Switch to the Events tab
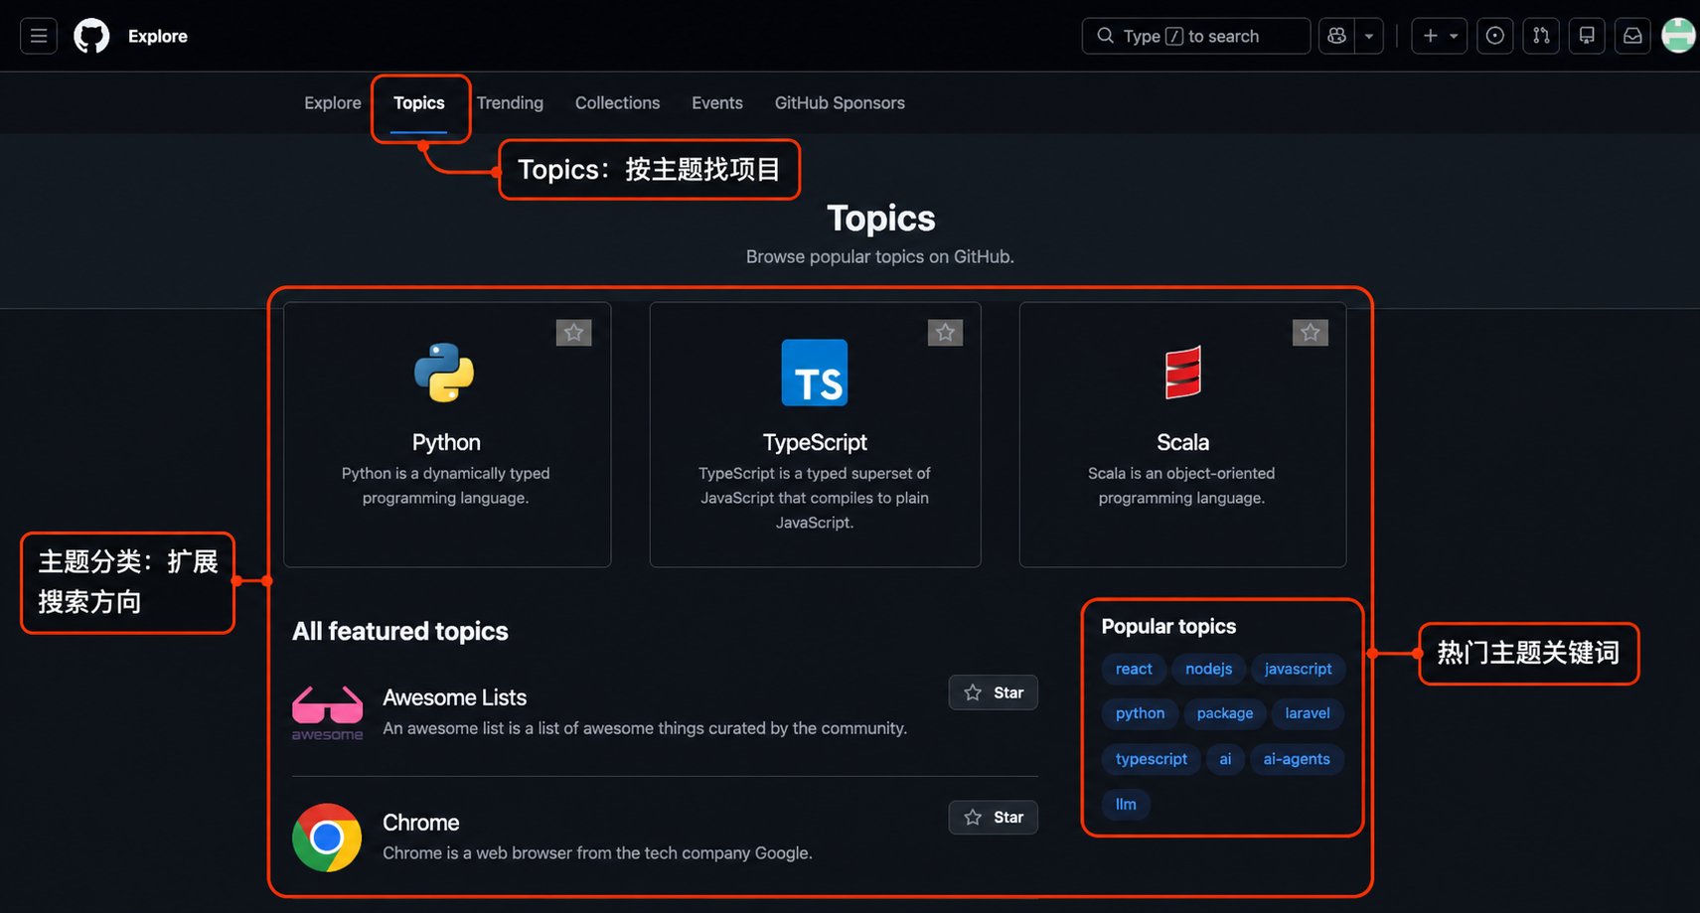The width and height of the screenshot is (1700, 913). (717, 103)
